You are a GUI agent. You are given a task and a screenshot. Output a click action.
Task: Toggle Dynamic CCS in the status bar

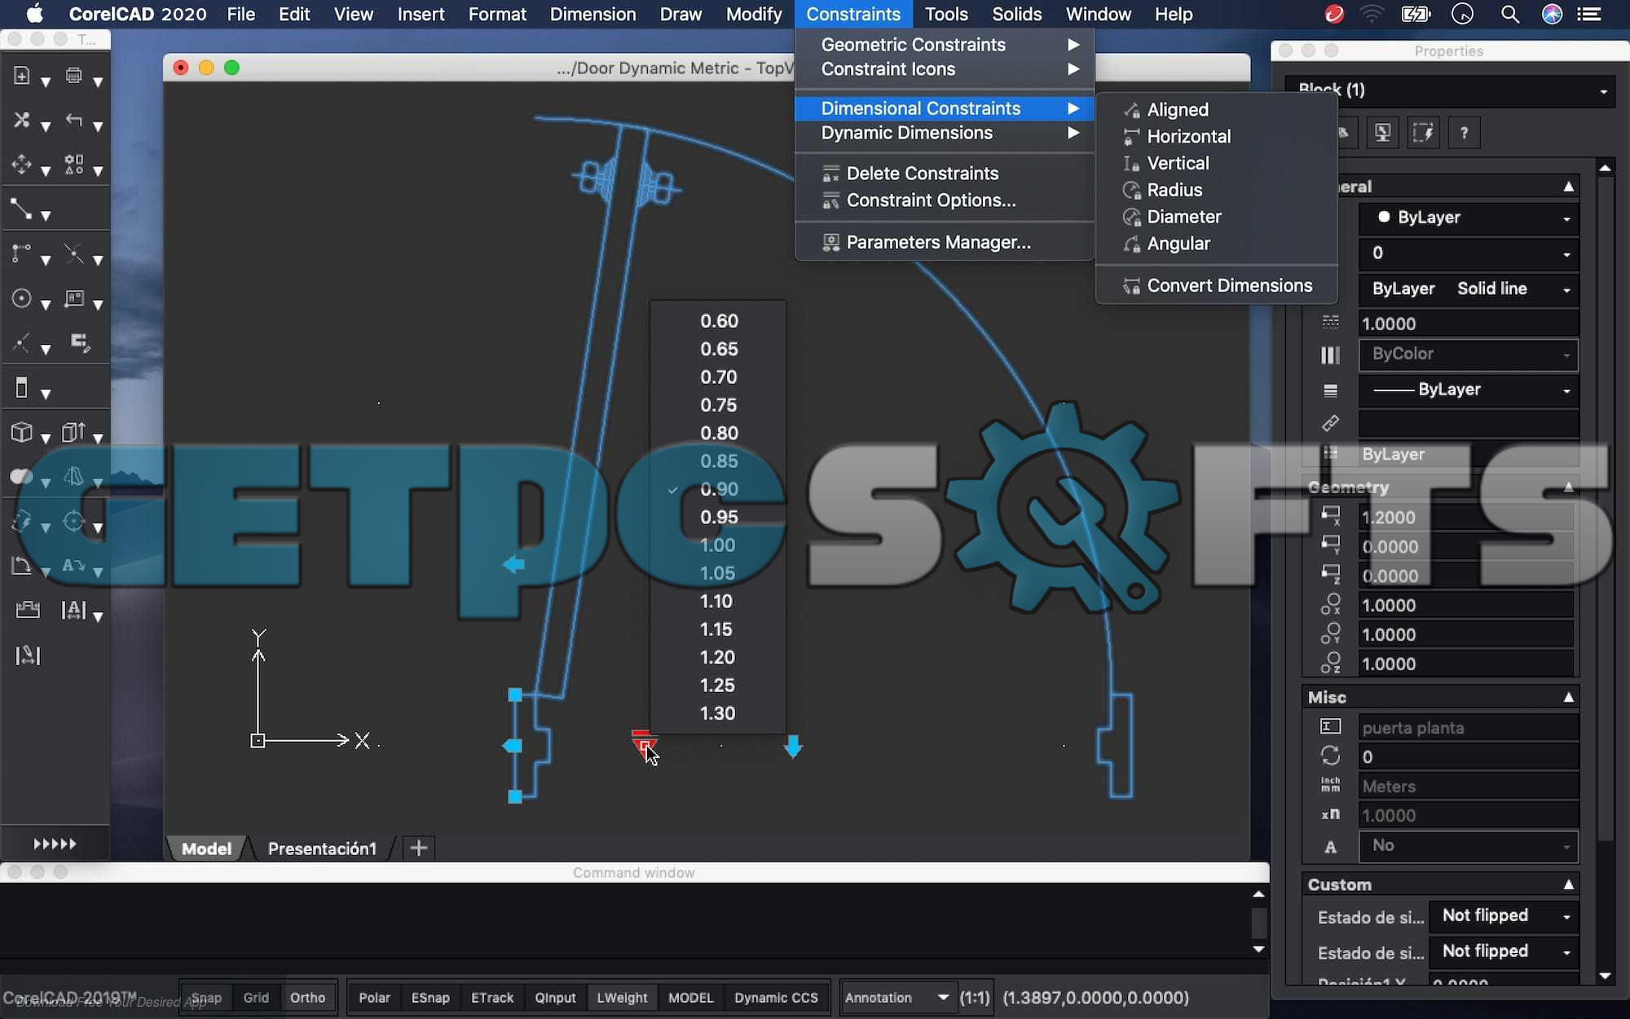[776, 997]
